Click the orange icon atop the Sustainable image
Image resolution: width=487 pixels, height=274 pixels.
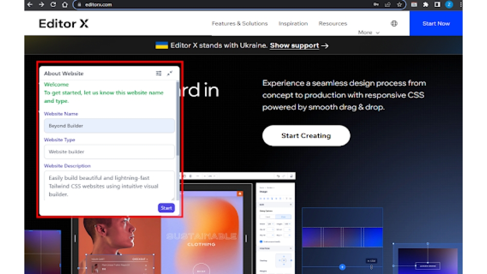(x=240, y=194)
